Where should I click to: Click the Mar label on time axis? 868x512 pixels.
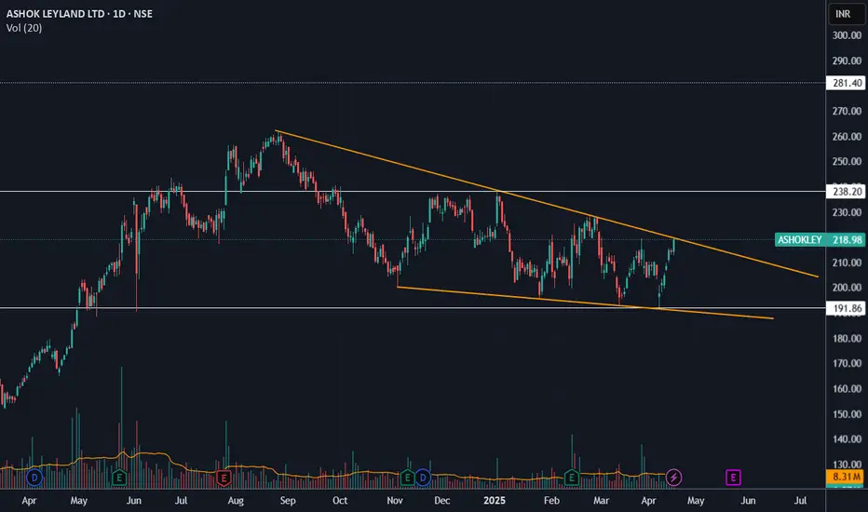tap(602, 501)
